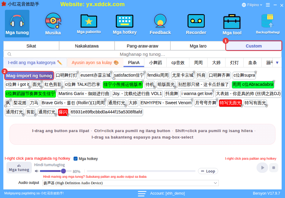Click the stop button
285x198 pixels.
click(274, 168)
